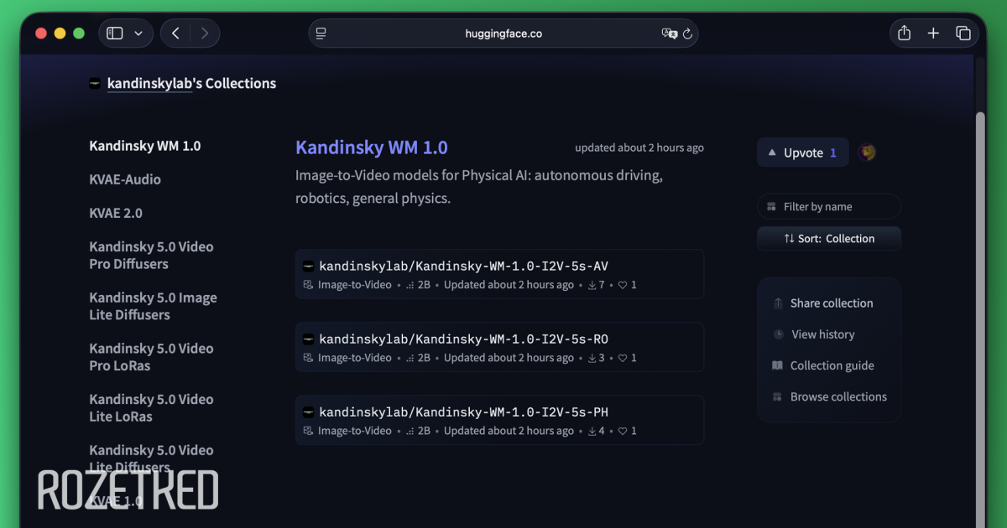Click the Filter by name field
This screenshot has width=1007, height=528.
(x=829, y=206)
